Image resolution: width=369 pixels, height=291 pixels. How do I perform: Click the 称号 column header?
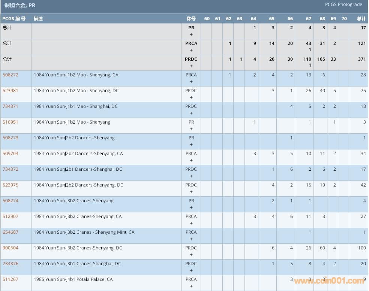[191, 19]
